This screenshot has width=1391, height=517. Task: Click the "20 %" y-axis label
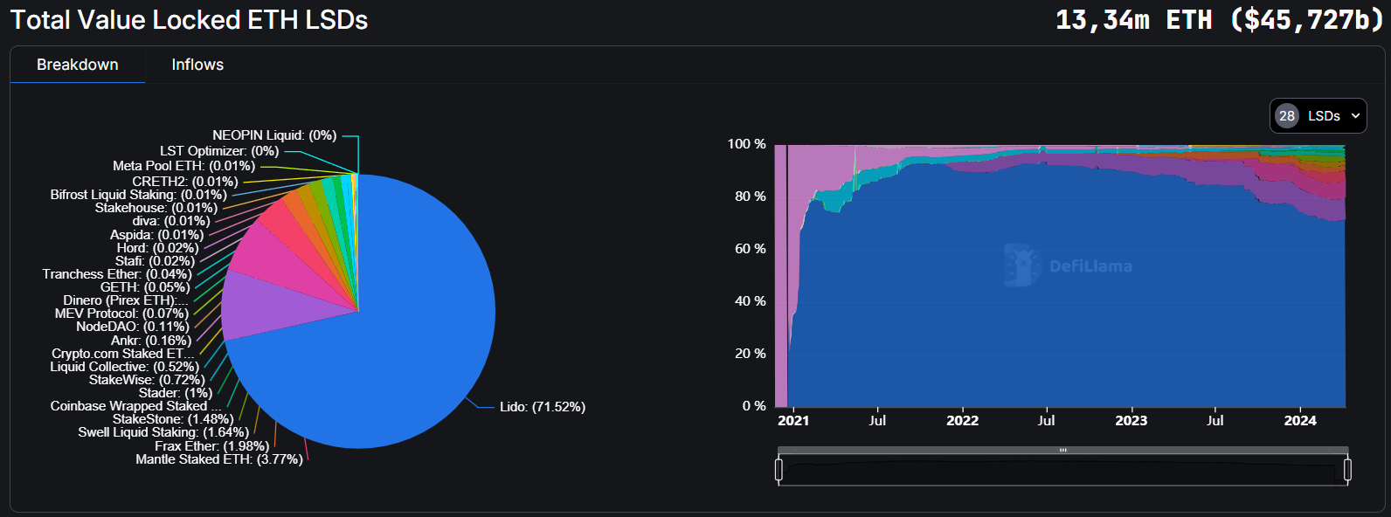point(751,354)
